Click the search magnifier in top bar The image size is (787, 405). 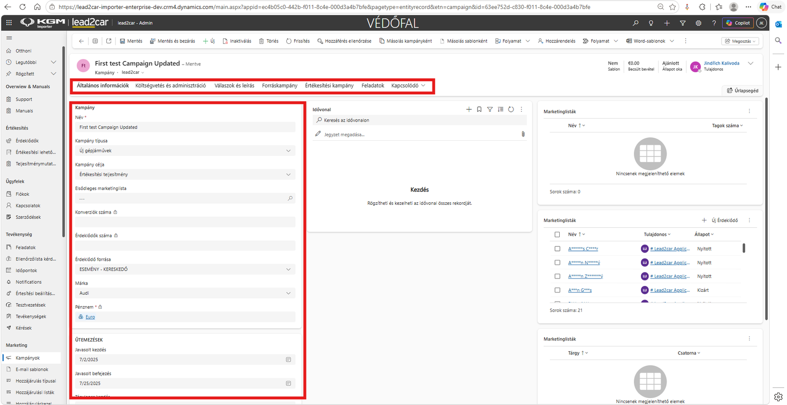point(636,23)
